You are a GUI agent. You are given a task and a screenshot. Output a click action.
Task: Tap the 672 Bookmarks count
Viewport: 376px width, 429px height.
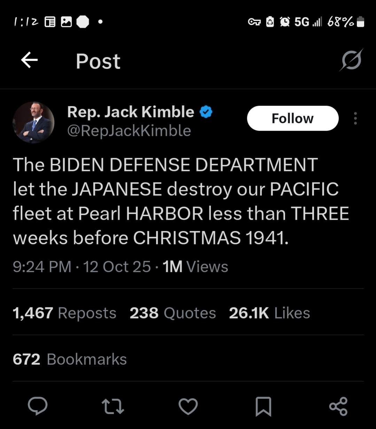70,359
